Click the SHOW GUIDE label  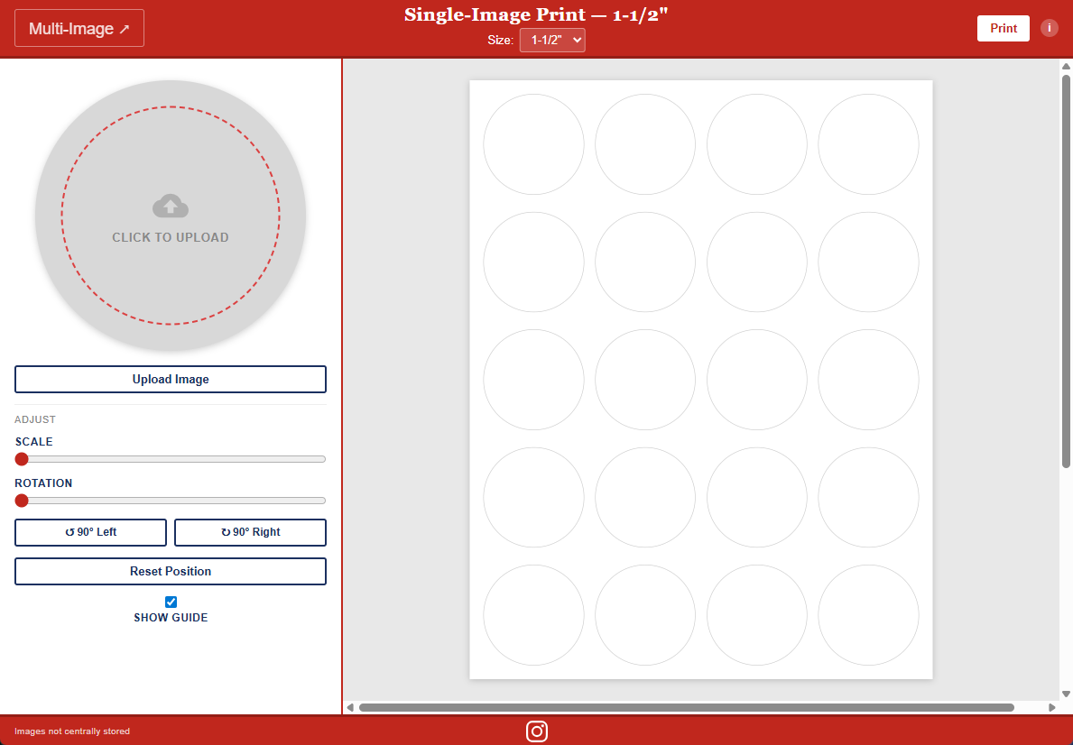171,618
